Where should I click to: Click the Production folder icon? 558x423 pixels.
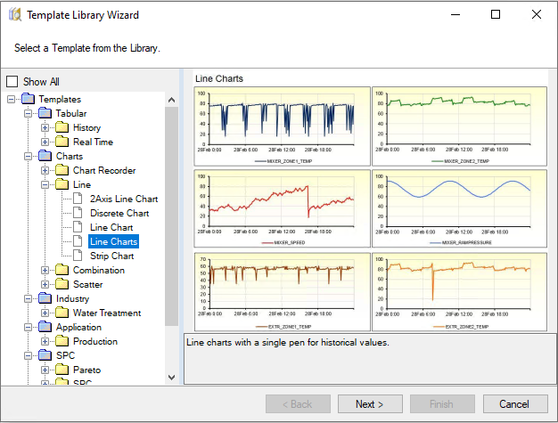[62, 340]
